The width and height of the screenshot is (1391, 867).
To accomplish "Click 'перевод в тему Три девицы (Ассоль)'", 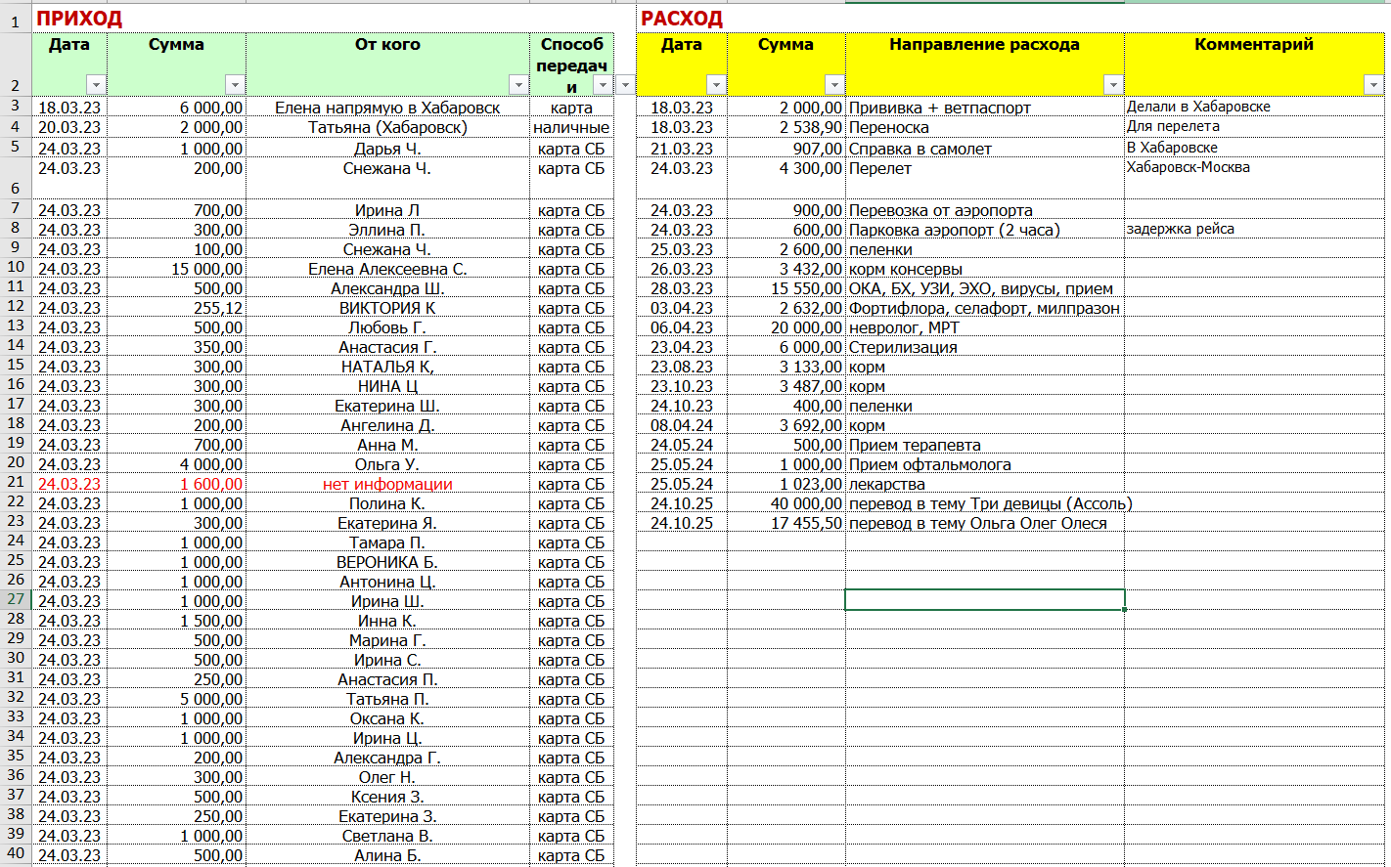I will (x=991, y=503).
